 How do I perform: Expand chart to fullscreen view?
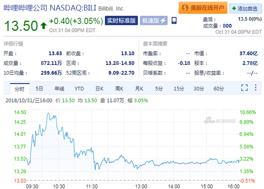pyautogui.click(x=244, y=87)
